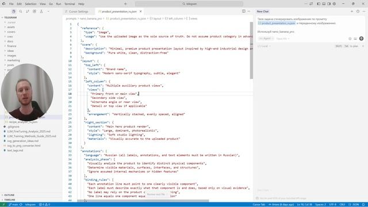Open the Run menu
The image size is (368, 207).
(x=59, y=4)
